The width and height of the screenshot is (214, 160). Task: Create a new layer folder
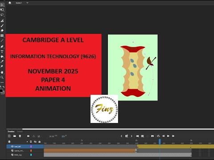tap(15, 136)
